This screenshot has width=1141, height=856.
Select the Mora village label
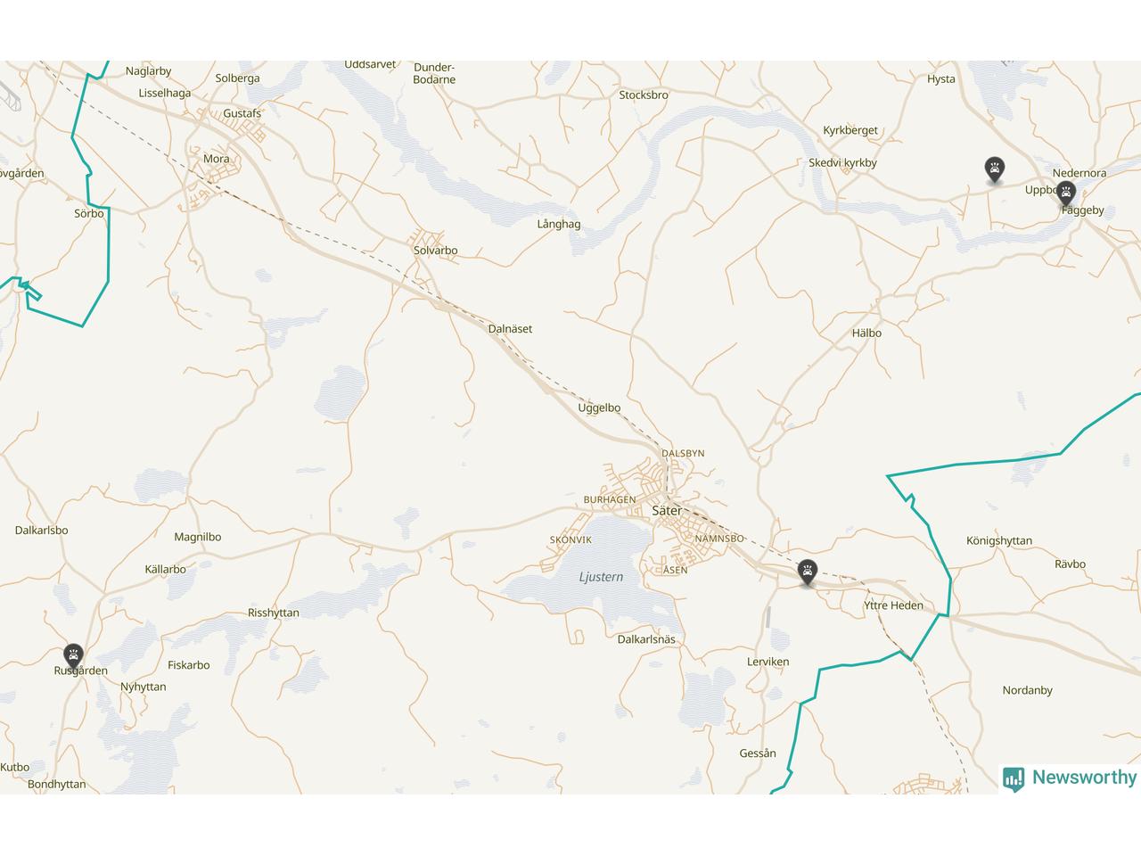[217, 159]
